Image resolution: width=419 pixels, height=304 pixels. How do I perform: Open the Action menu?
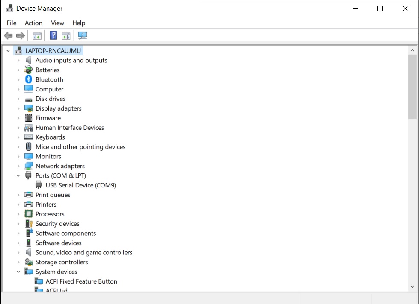33,23
